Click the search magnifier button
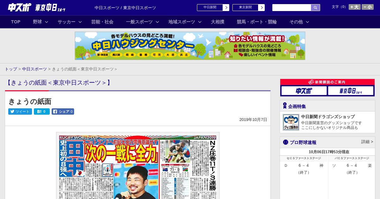 coord(315,8)
